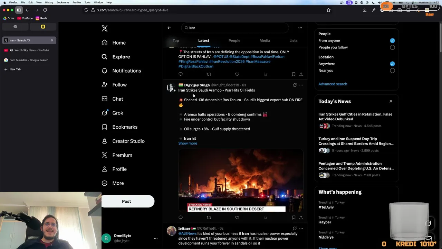Viewport: 442px width, 249px height.
Task: Open Iran Strikes Gulf Cities news story
Action: [356, 120]
